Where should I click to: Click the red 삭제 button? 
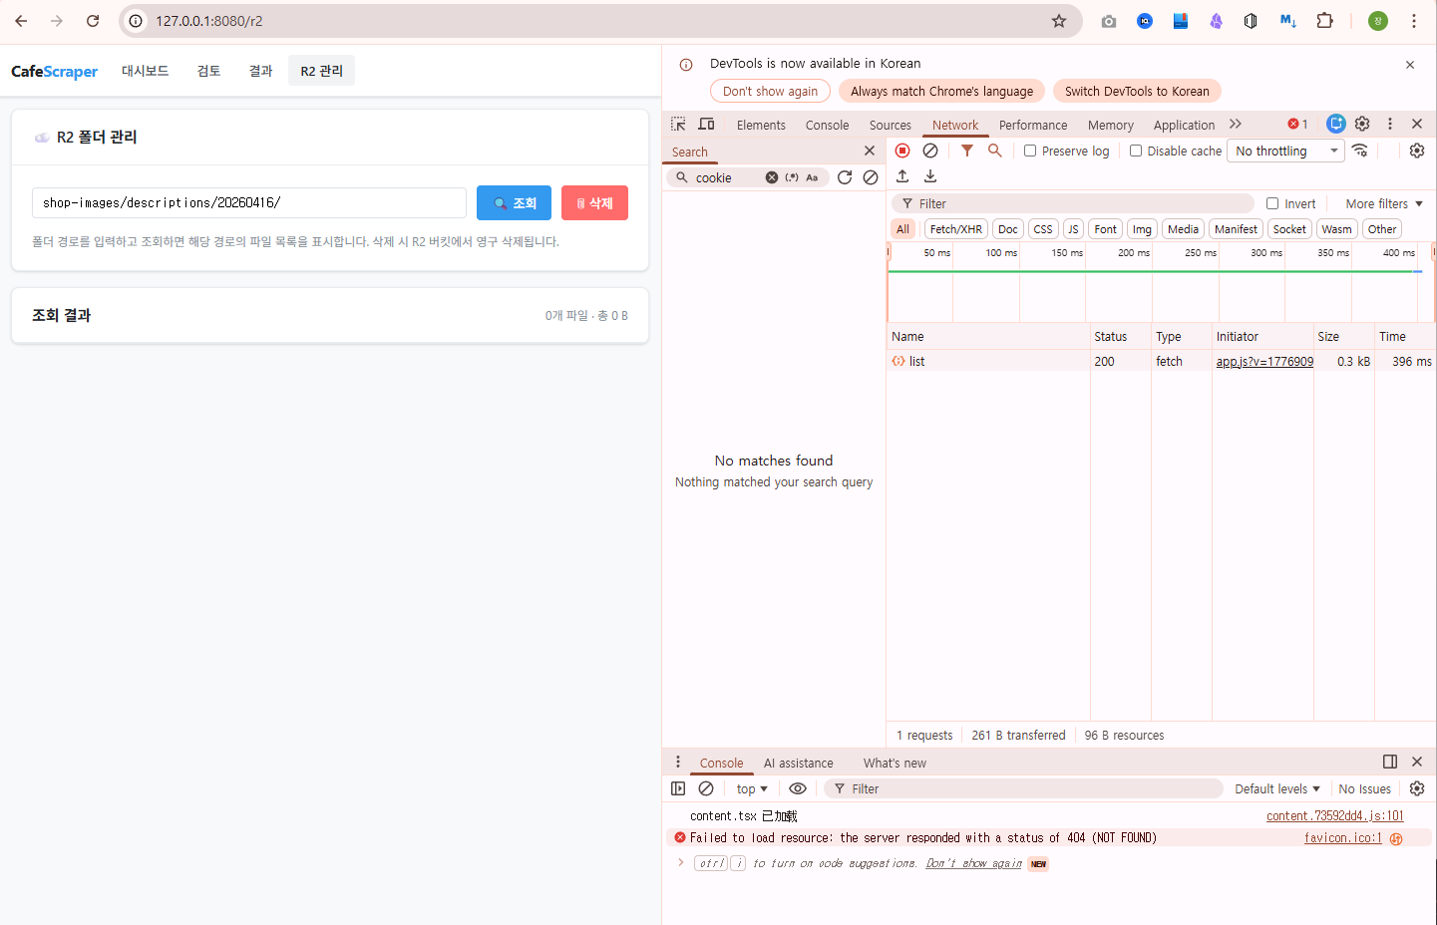tap(594, 203)
